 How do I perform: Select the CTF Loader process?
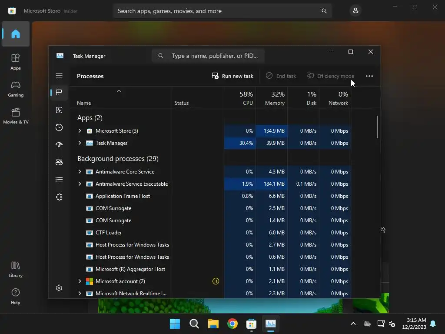pos(211,233)
